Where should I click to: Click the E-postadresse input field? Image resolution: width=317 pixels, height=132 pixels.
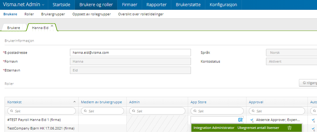tap(130, 52)
